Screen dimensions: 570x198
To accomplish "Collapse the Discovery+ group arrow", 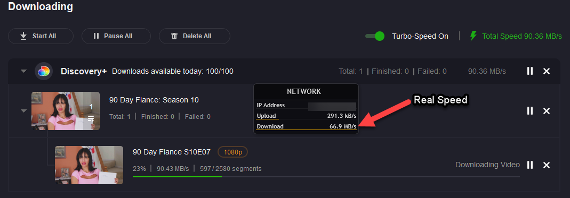I will (x=23, y=71).
